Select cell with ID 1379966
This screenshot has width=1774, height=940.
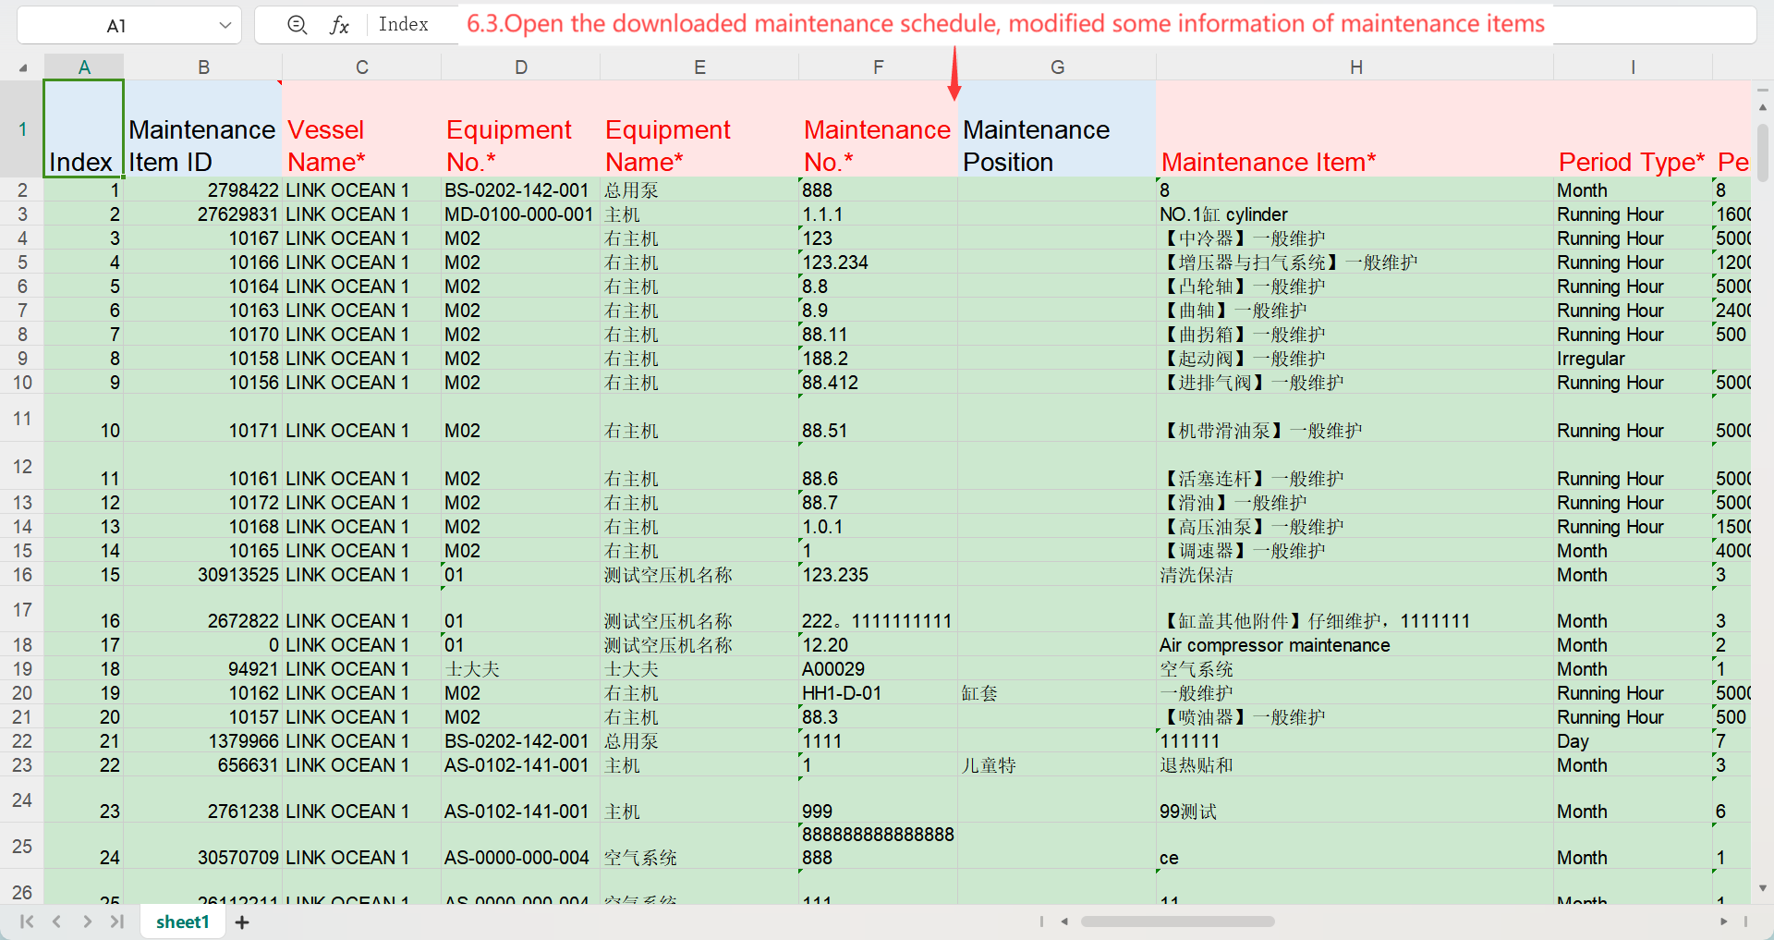(x=203, y=740)
